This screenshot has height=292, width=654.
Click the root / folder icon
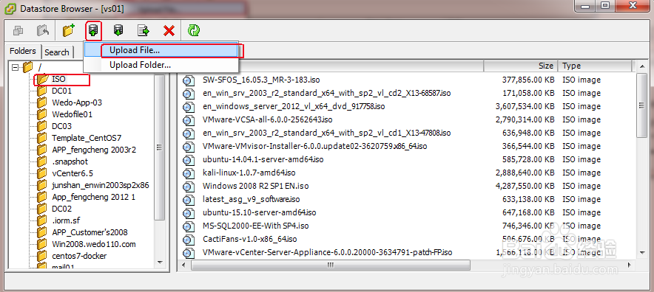coord(27,66)
